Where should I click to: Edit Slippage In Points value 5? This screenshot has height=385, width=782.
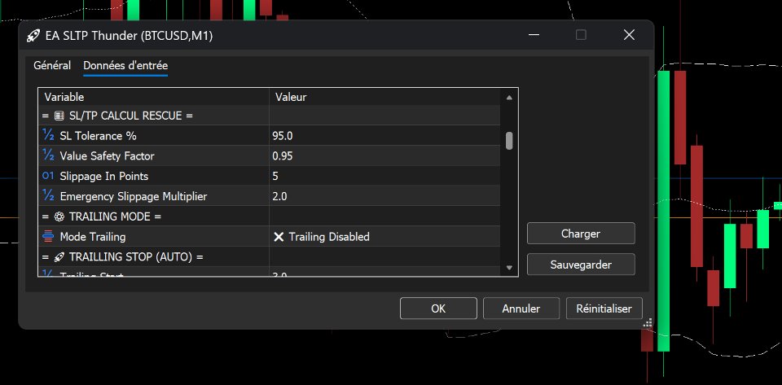click(x=384, y=176)
